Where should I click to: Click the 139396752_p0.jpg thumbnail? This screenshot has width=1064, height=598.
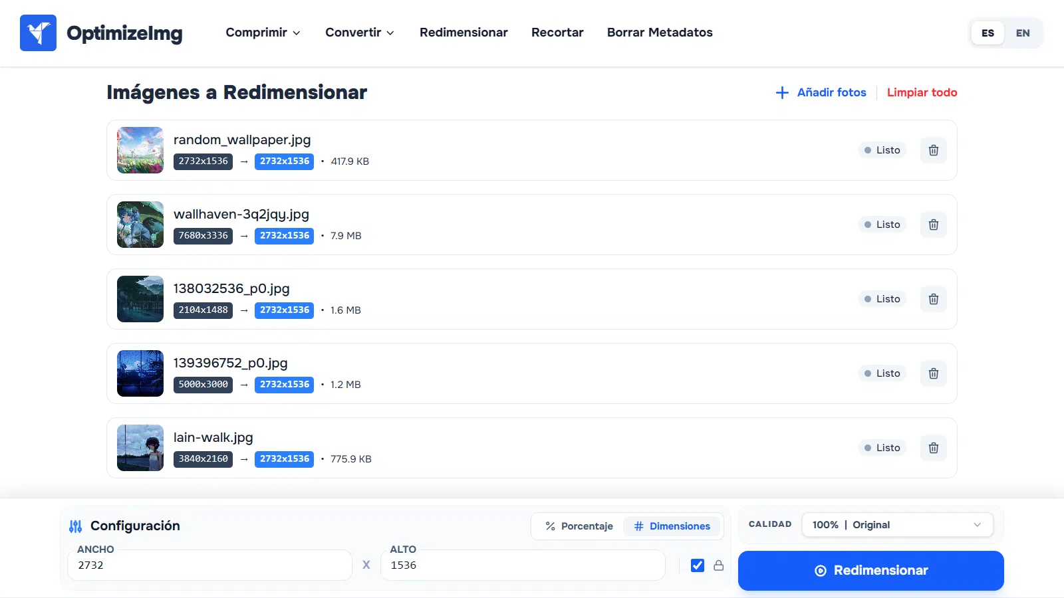click(140, 373)
